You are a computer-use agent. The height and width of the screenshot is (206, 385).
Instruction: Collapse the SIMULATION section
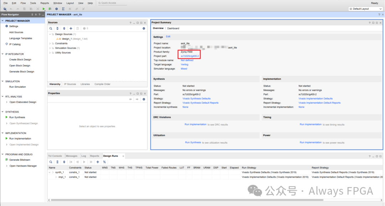[x=3, y=81]
